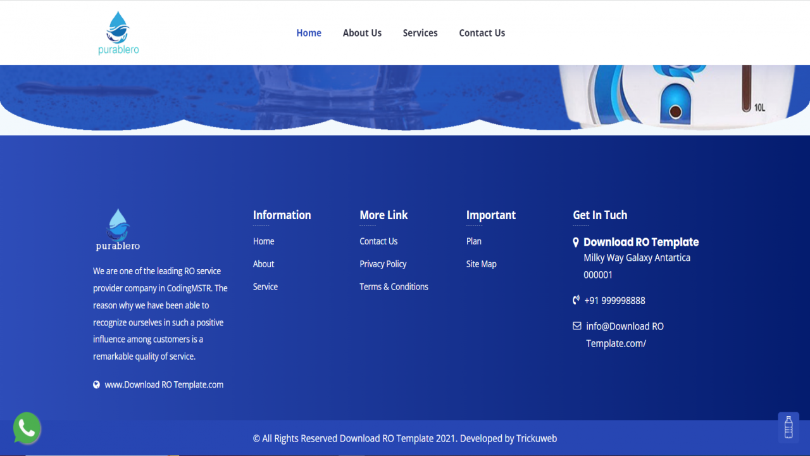Viewport: 810px width, 456px height.
Task: Click the water bottle scroll-to-top icon
Action: pos(788,427)
